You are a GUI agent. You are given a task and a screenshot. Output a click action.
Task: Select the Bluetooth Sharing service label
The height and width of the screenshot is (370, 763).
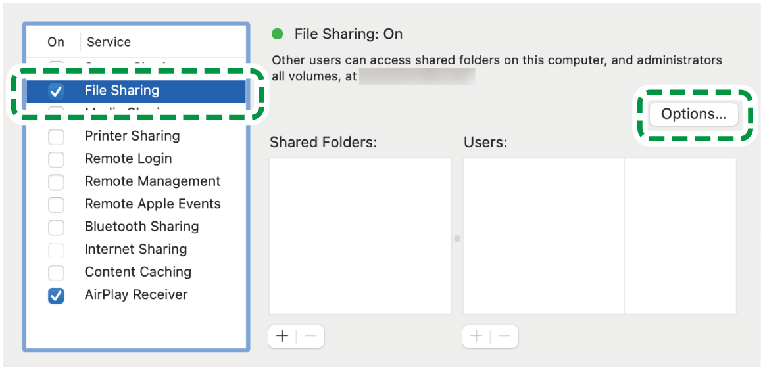point(141,227)
